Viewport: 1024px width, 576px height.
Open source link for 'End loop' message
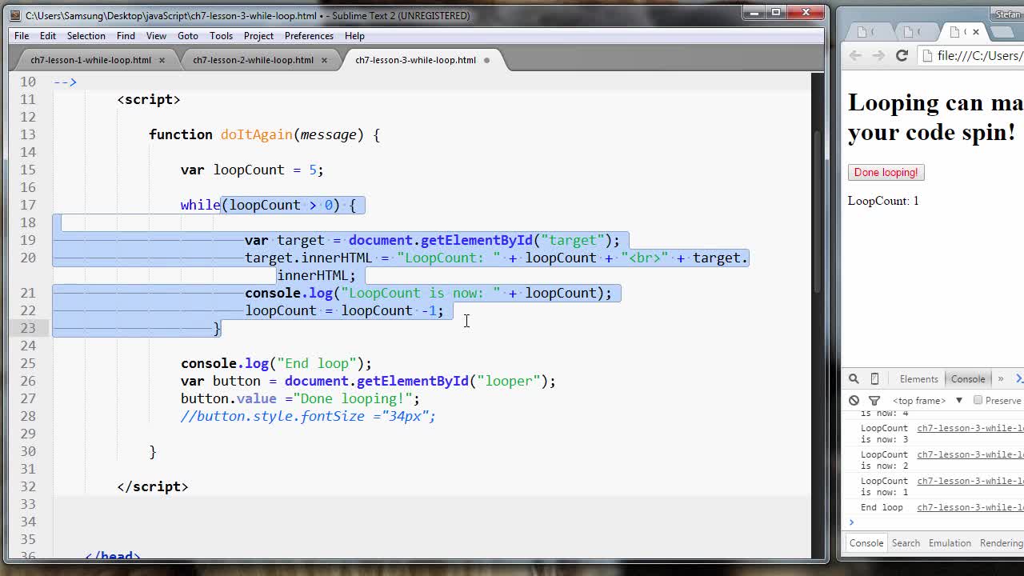(970, 507)
